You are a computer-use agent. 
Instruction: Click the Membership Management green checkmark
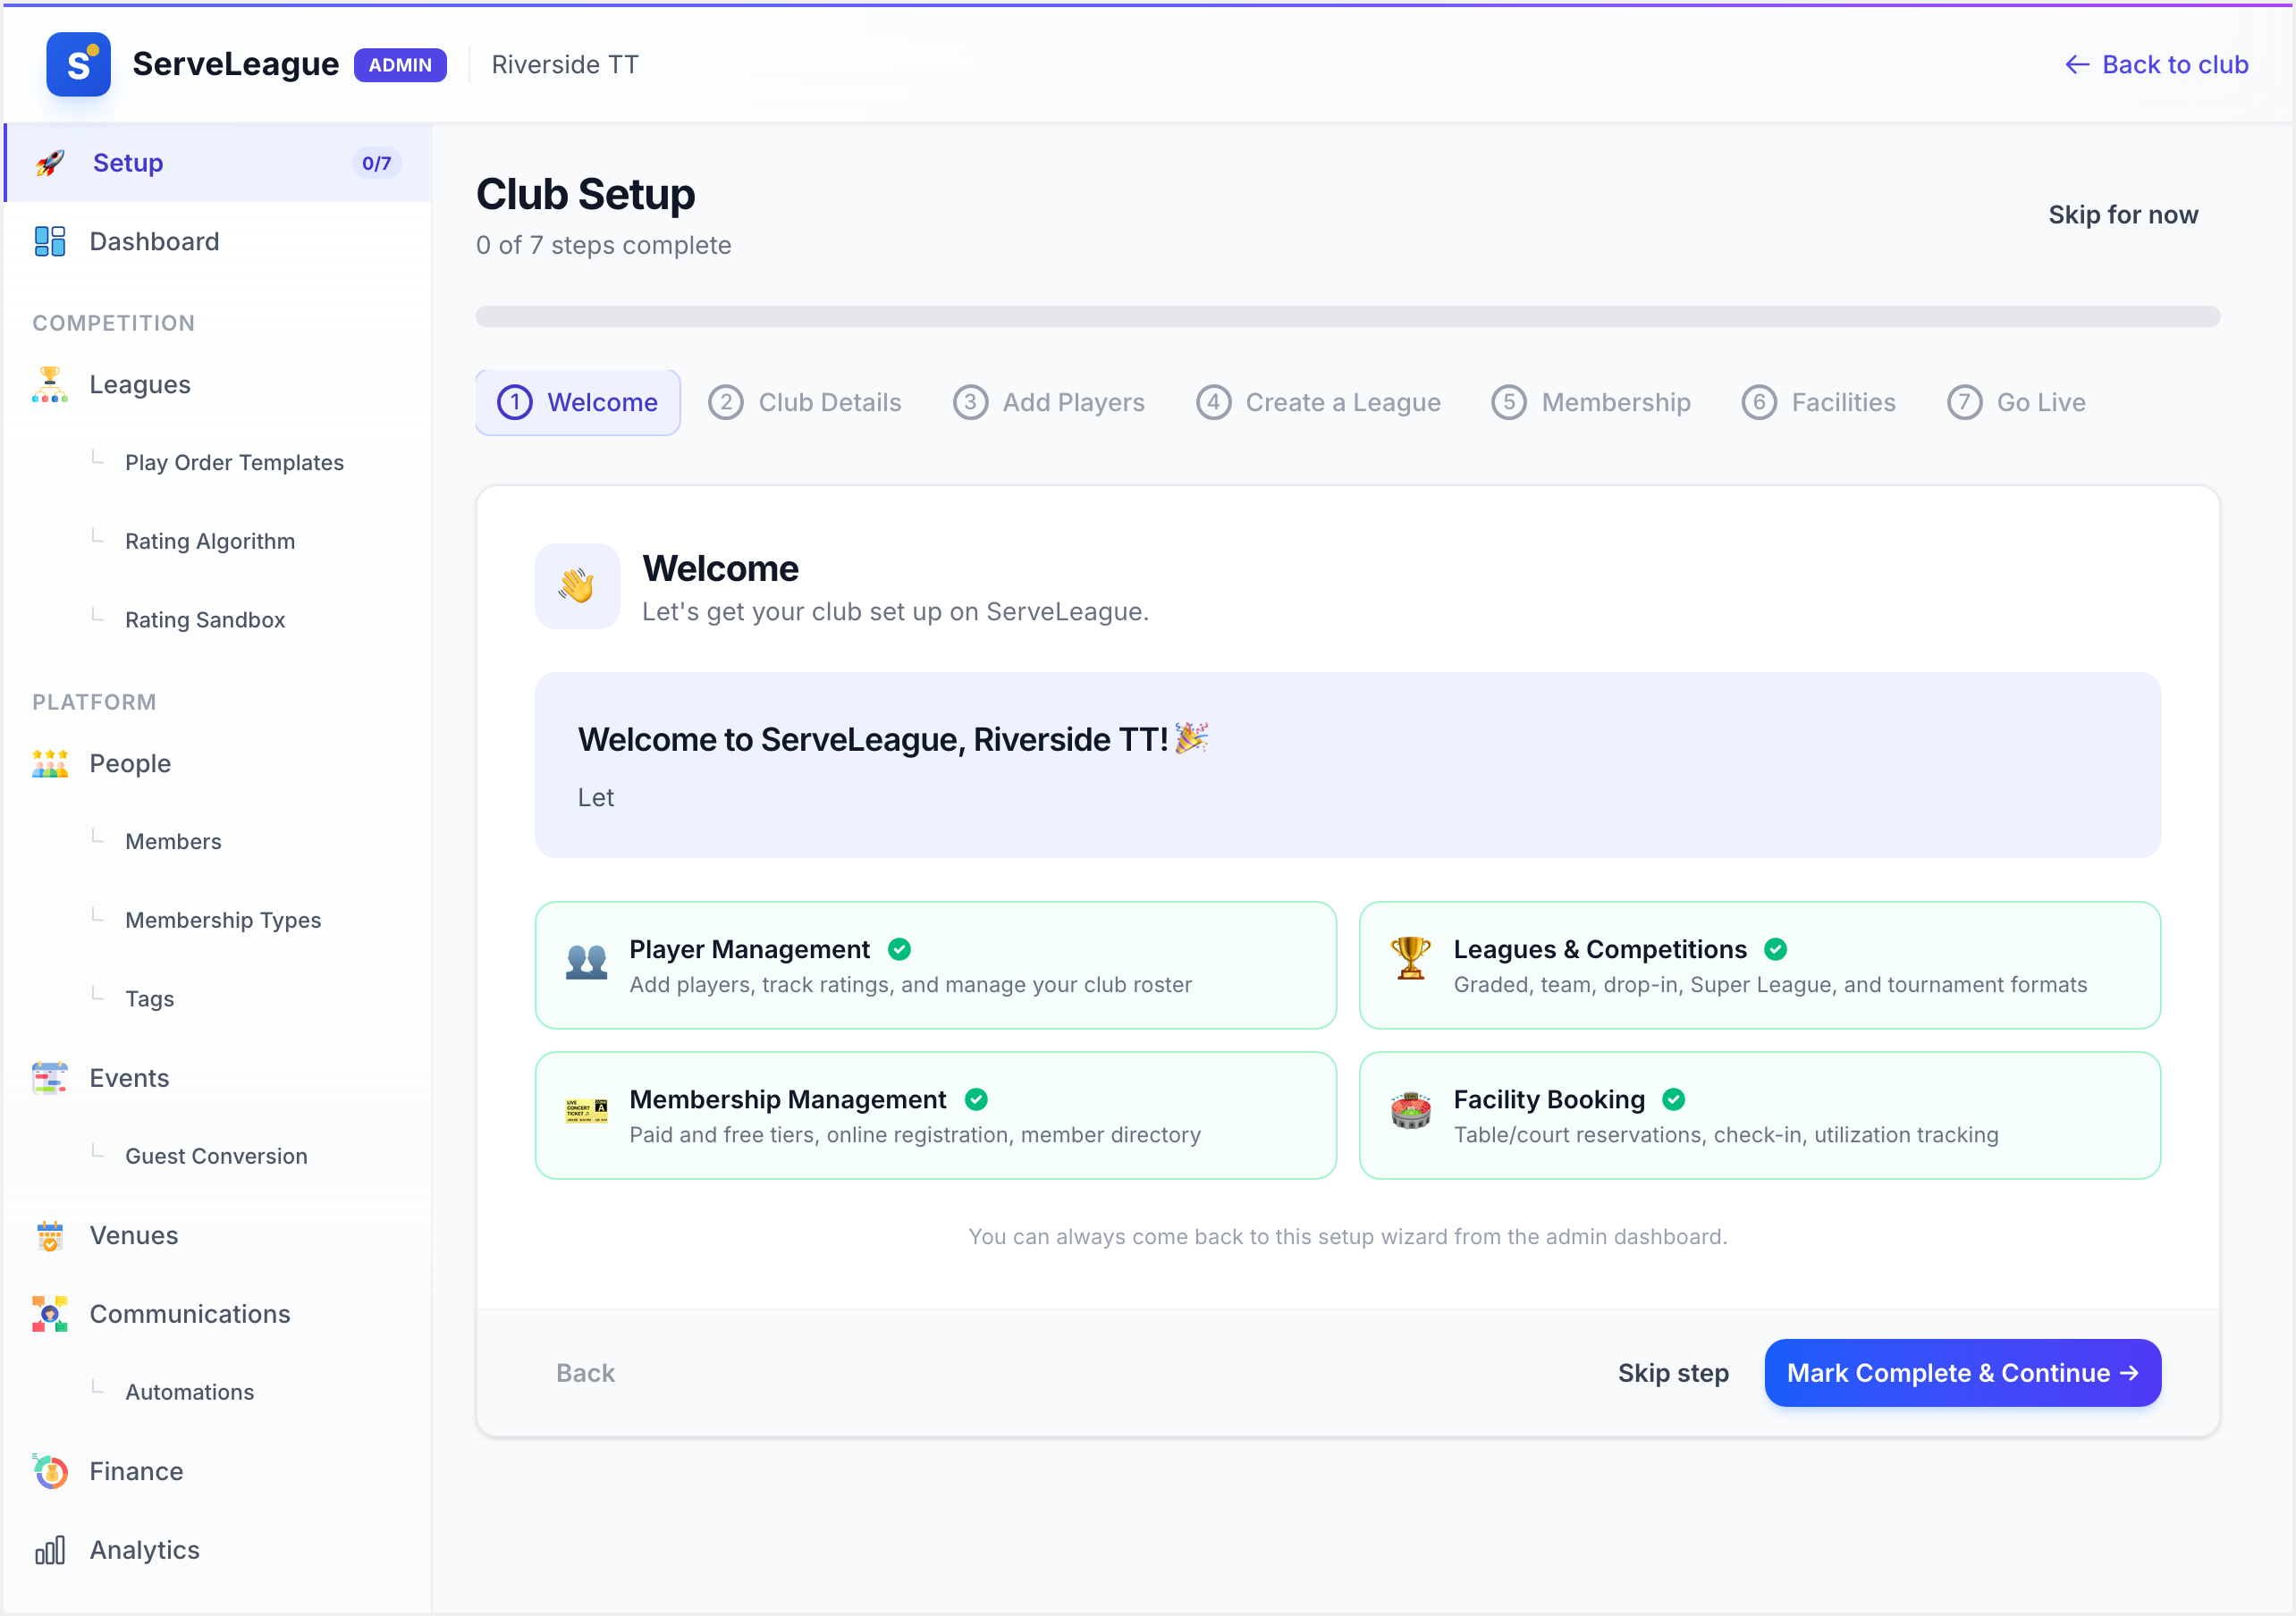976,1099
